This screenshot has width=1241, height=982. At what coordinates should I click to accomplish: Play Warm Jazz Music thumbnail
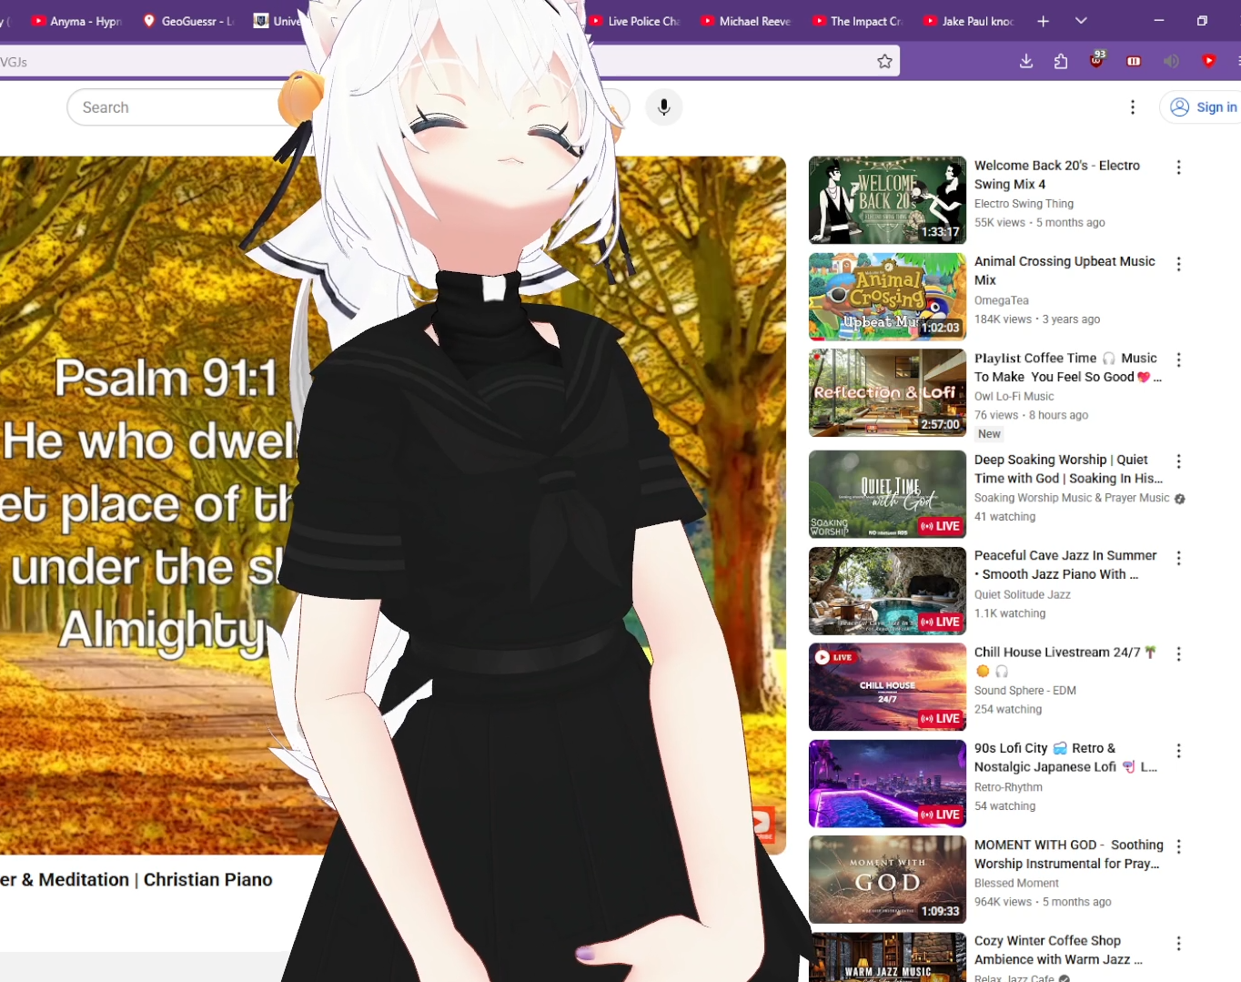[887, 957]
